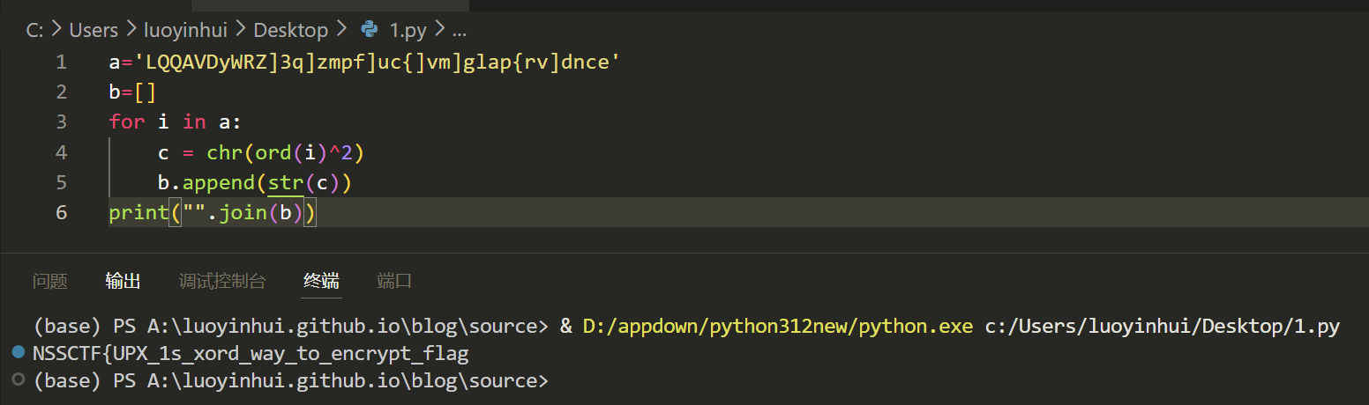1369x405 pixels.
Task: Click the blue command decoration dot in terminal
Action: click(x=19, y=353)
